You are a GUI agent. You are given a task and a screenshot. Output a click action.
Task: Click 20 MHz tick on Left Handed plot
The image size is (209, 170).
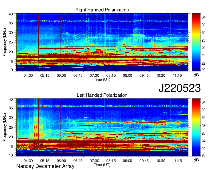(11, 137)
